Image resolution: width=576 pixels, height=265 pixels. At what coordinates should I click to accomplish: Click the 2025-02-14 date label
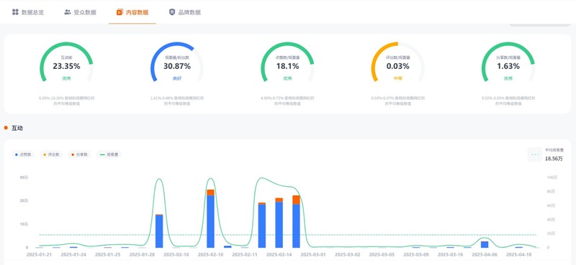click(279, 254)
